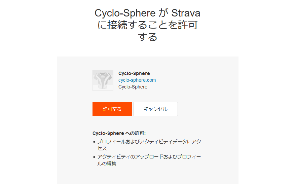This screenshot has width=295, height=185.
Task: Select the プロフィールおよびアクティビティデータ permission line
Action: tap(149, 145)
